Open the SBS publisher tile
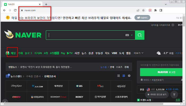The image size is (186, 106). (x=79, y=86)
